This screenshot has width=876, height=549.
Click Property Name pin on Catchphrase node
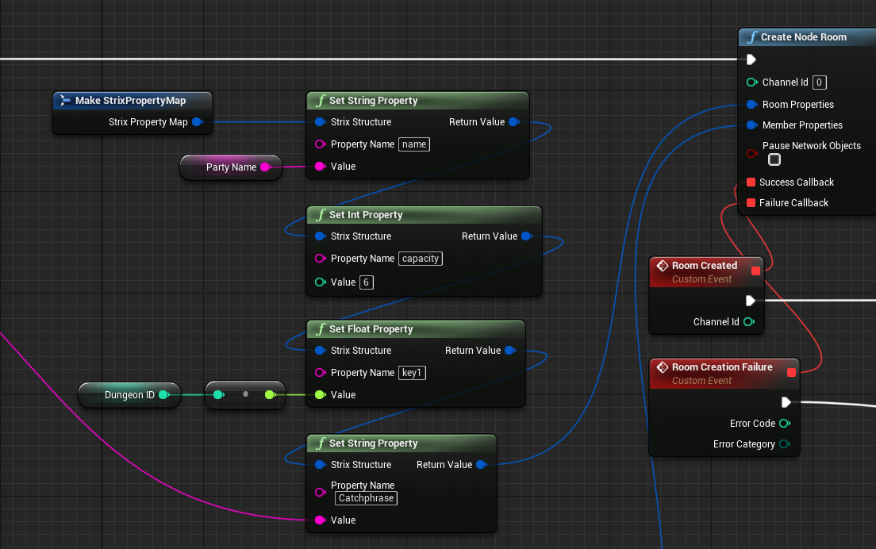[x=320, y=492]
